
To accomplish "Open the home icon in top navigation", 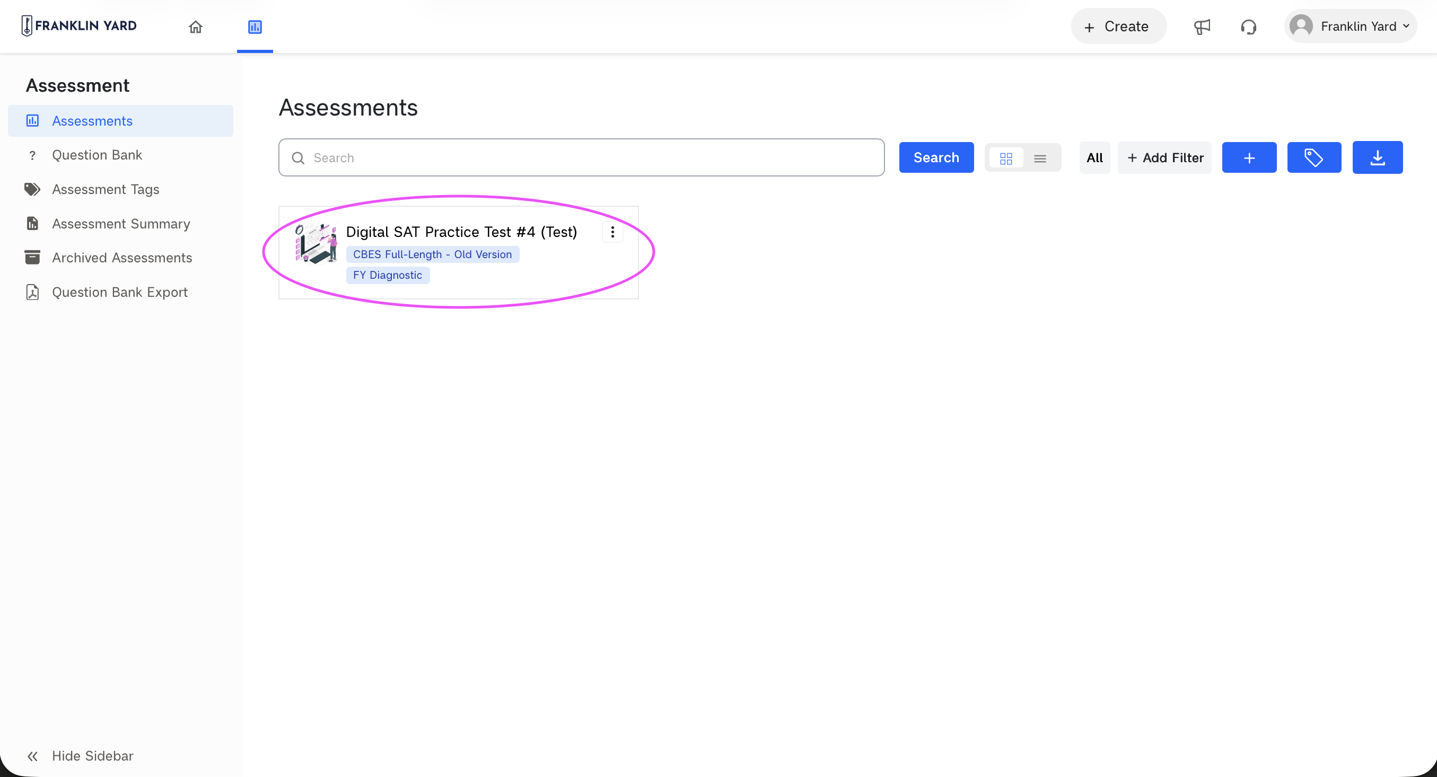I will point(195,27).
